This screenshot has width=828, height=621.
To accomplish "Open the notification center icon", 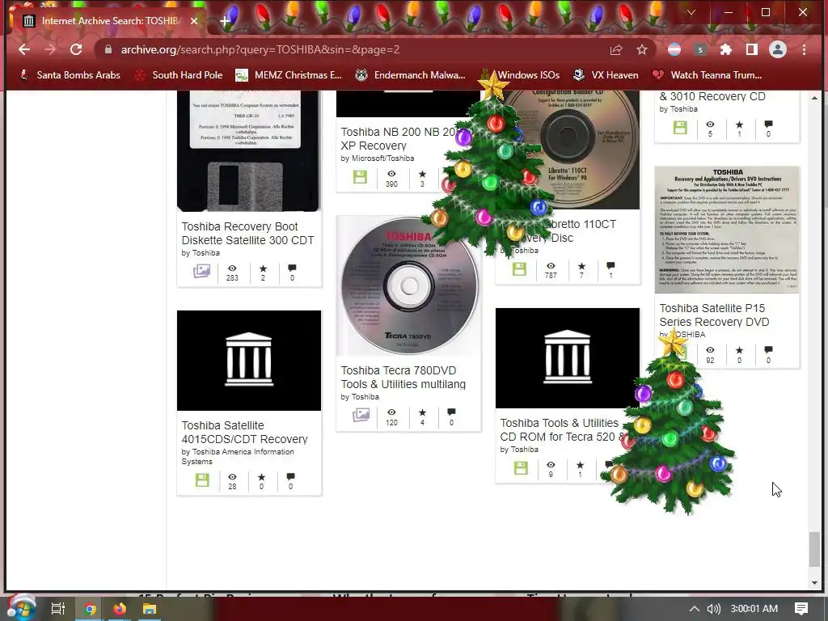I will [801, 608].
